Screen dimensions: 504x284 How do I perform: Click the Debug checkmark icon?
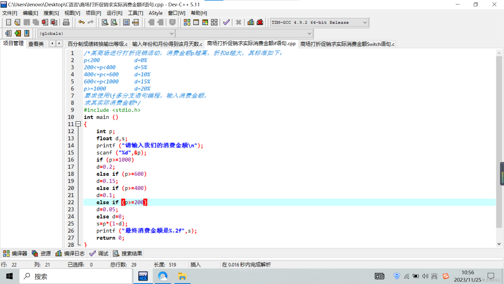[226, 22]
